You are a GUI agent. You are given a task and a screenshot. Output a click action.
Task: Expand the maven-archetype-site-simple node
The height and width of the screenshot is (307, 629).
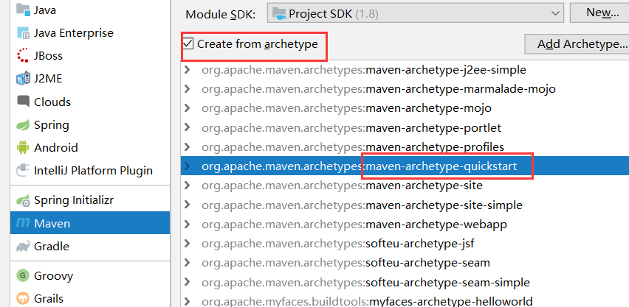[187, 205]
